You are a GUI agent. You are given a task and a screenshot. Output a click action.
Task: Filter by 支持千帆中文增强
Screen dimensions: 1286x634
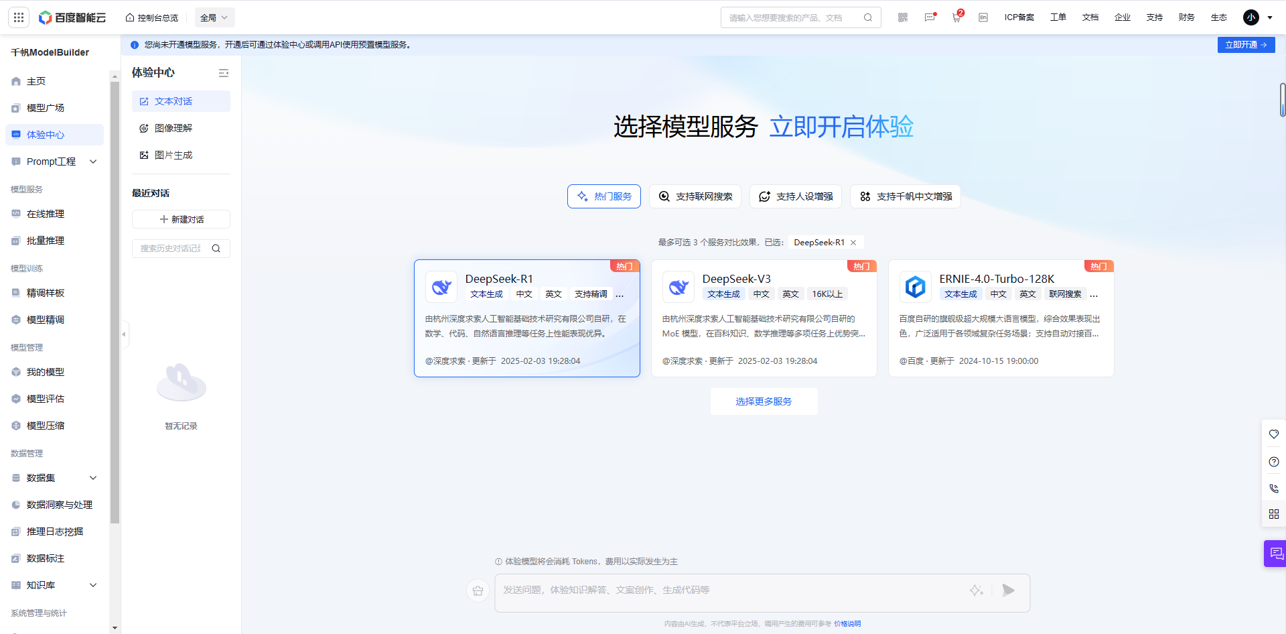[x=906, y=196]
